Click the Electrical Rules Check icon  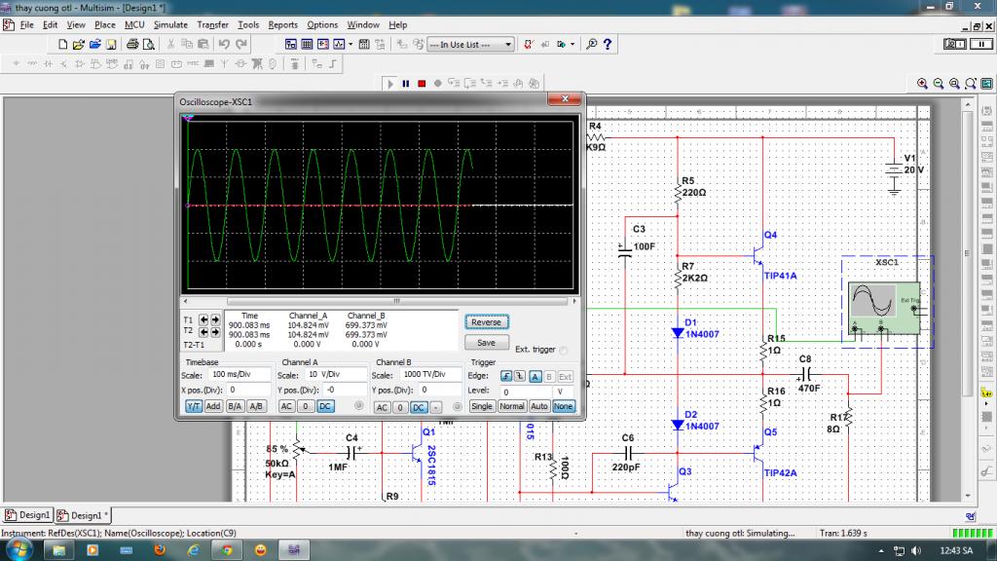tap(528, 45)
